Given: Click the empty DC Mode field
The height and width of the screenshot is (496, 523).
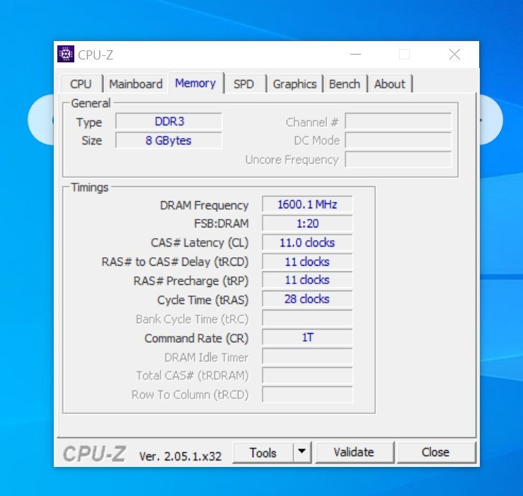Looking at the screenshot, I should (398, 140).
